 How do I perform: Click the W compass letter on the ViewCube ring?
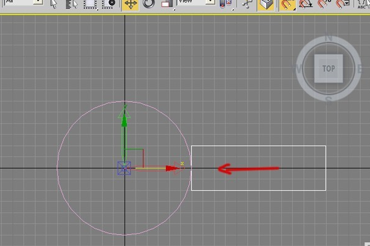click(x=297, y=69)
